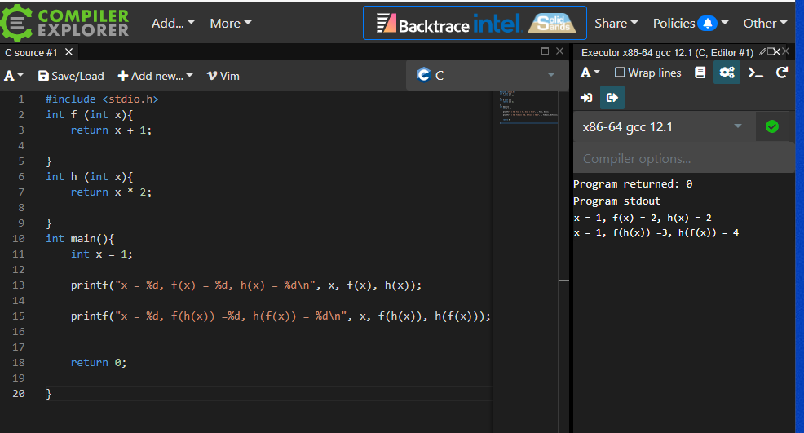Image resolution: width=804 pixels, height=433 pixels.
Task: Click the code minimap thumbnail
Action: click(528, 107)
